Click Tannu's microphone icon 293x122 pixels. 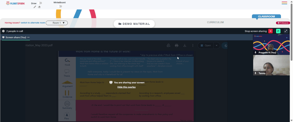click(x=255, y=73)
